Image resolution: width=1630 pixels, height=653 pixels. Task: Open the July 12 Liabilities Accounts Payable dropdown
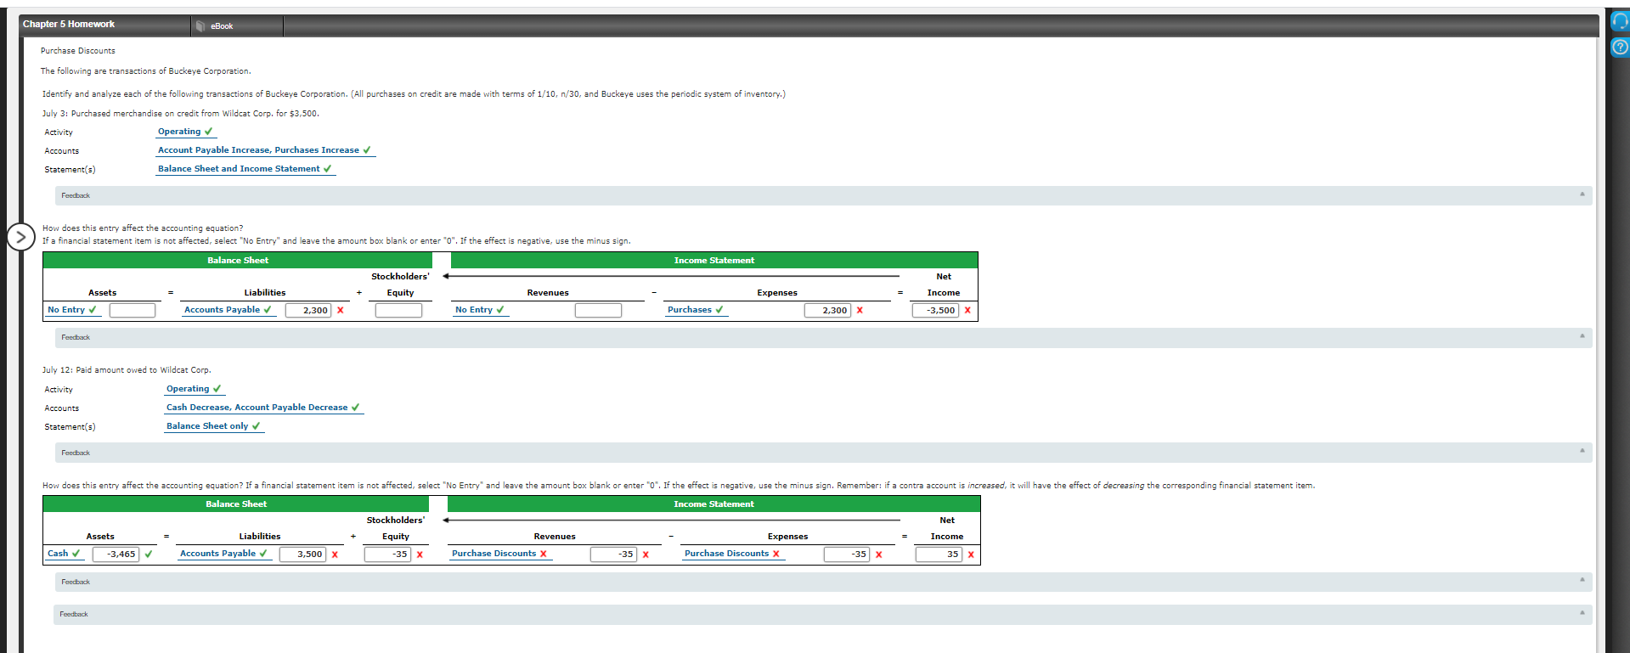coord(224,554)
